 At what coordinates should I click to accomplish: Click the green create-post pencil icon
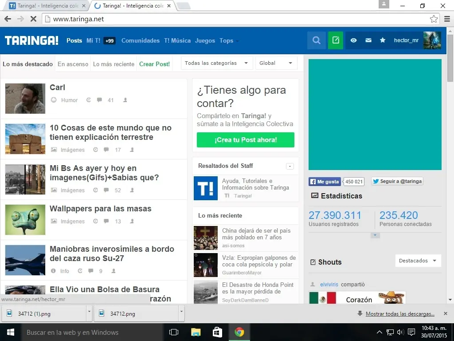pos(336,40)
